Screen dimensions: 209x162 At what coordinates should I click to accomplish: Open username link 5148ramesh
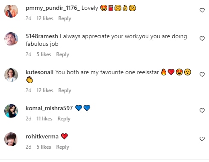tap(42, 36)
